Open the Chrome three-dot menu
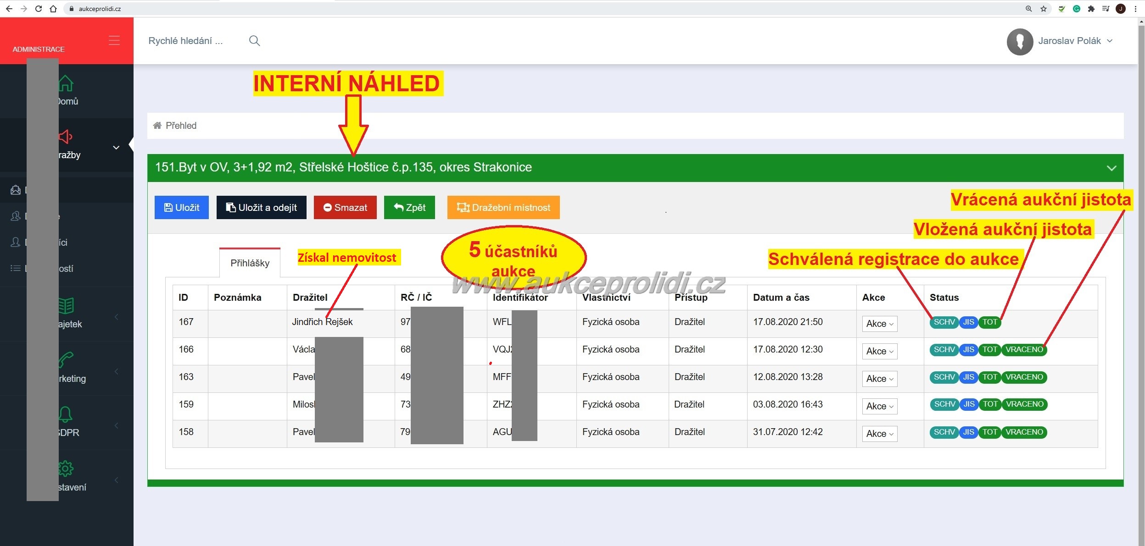Image resolution: width=1145 pixels, height=546 pixels. pyautogui.click(x=1135, y=9)
